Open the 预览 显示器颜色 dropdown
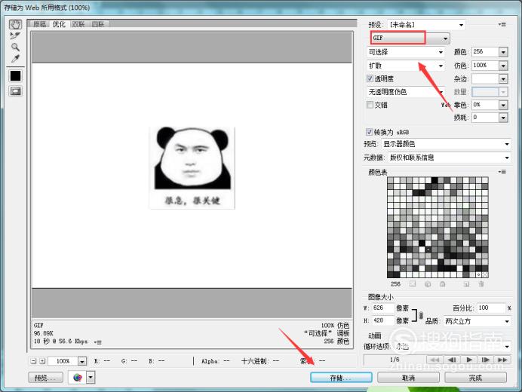 [446, 144]
